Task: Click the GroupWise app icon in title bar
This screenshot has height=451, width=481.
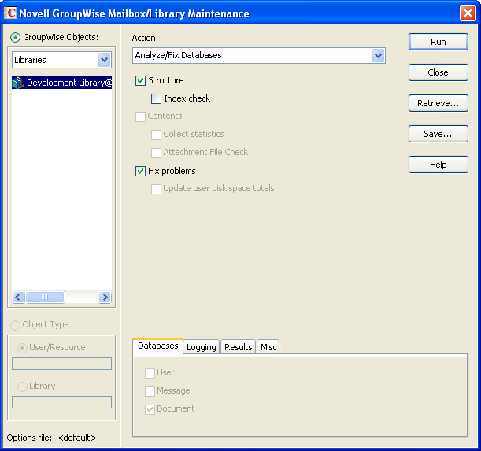Action: point(9,13)
